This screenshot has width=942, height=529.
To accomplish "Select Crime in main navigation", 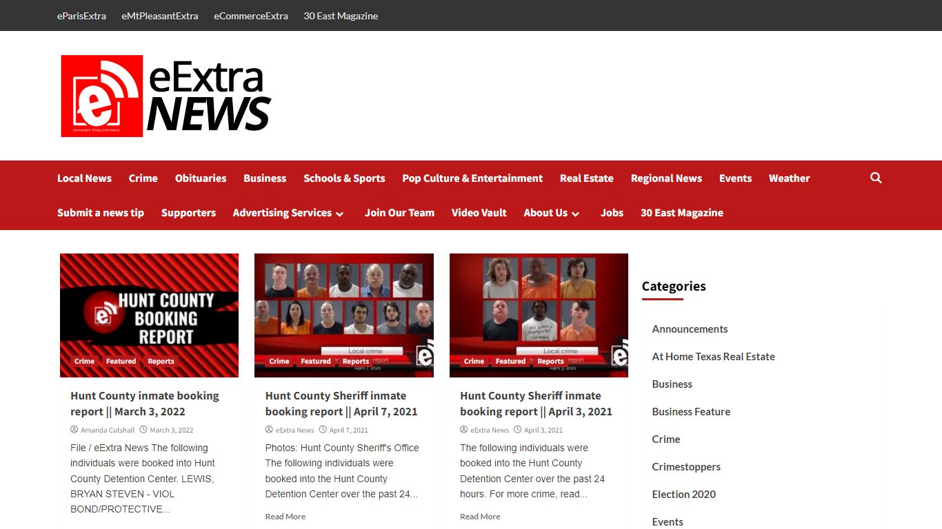I will click(x=143, y=178).
